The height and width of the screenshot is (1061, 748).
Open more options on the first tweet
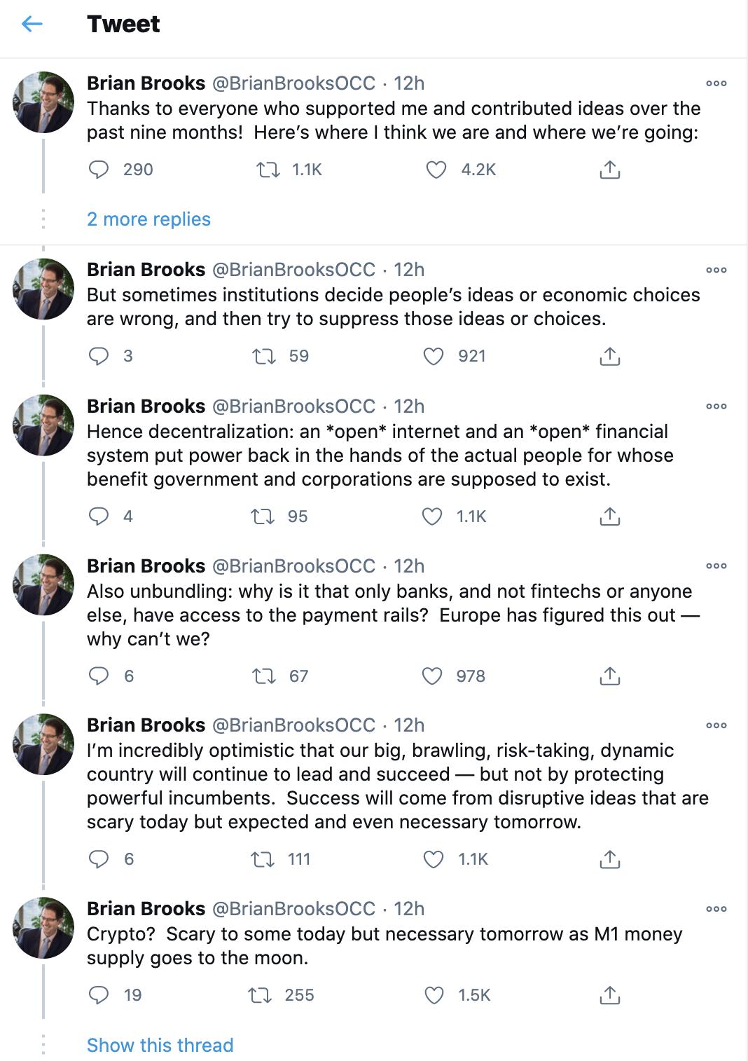(716, 83)
